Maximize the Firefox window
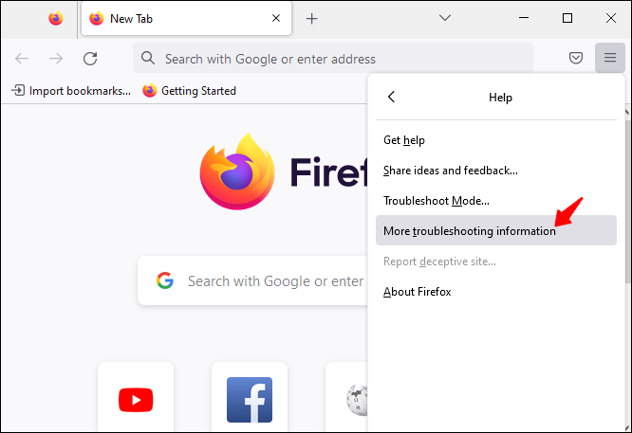This screenshot has height=433, width=632. tap(567, 18)
